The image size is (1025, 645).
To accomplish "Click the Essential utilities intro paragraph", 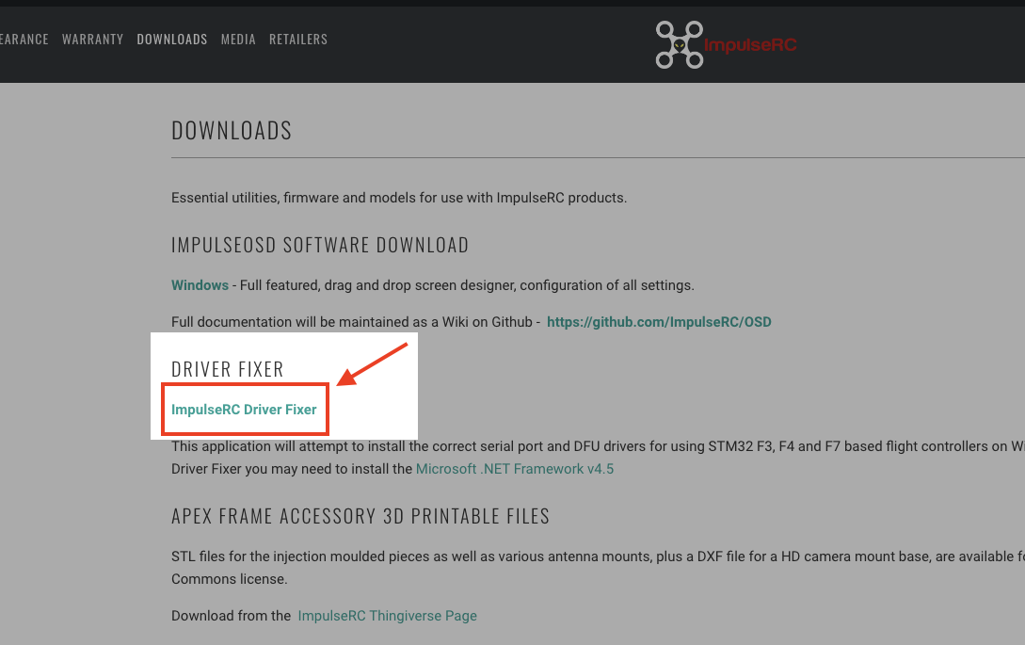I will point(399,198).
